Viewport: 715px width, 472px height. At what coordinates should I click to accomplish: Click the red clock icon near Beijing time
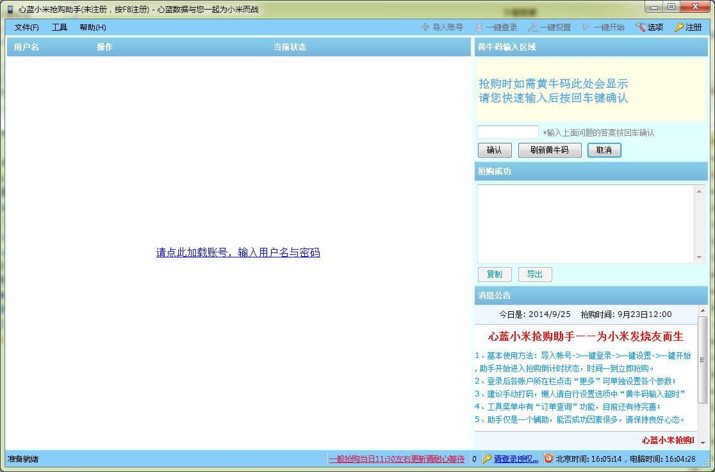point(548,459)
